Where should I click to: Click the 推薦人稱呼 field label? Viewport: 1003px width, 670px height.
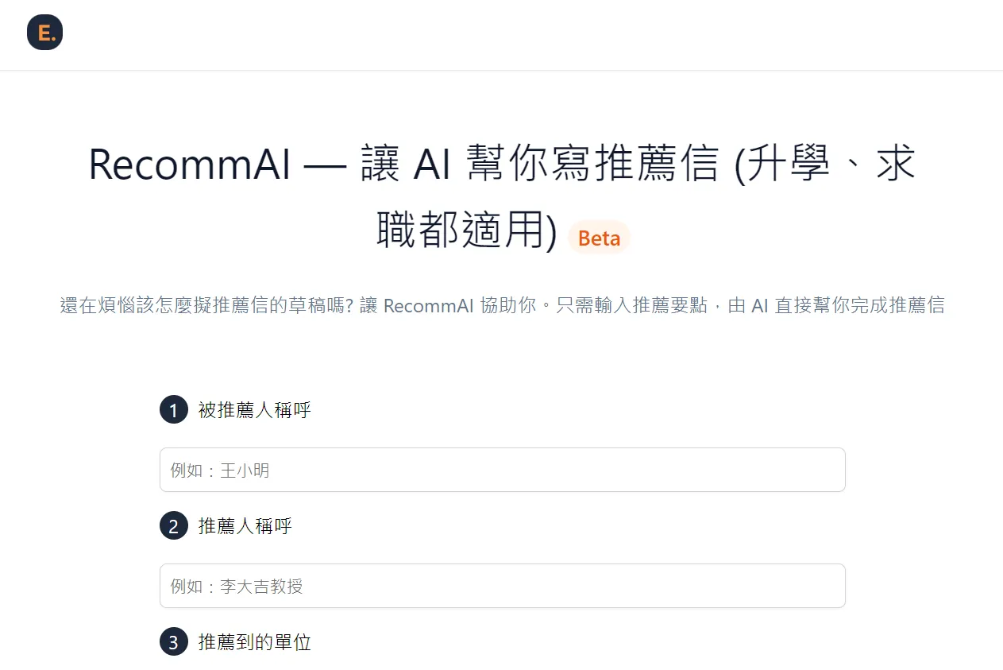coord(245,526)
